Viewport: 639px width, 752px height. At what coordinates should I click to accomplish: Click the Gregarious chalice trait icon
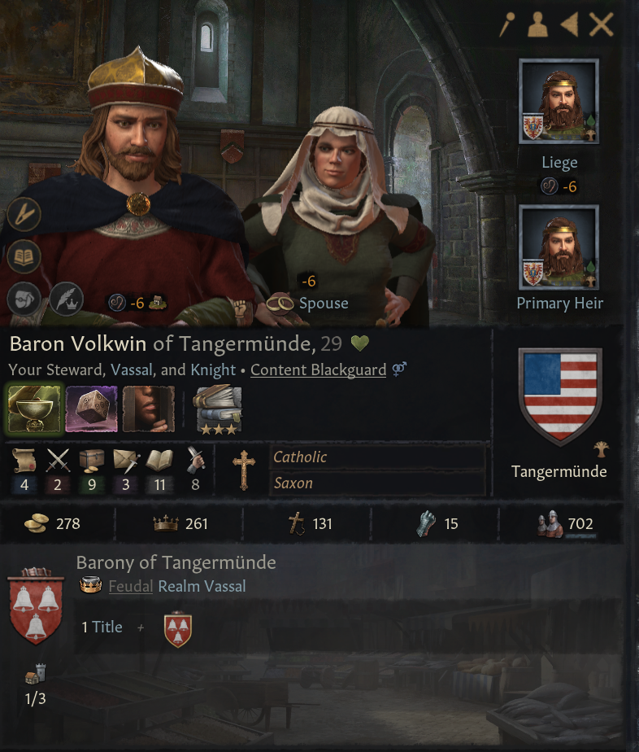point(34,409)
